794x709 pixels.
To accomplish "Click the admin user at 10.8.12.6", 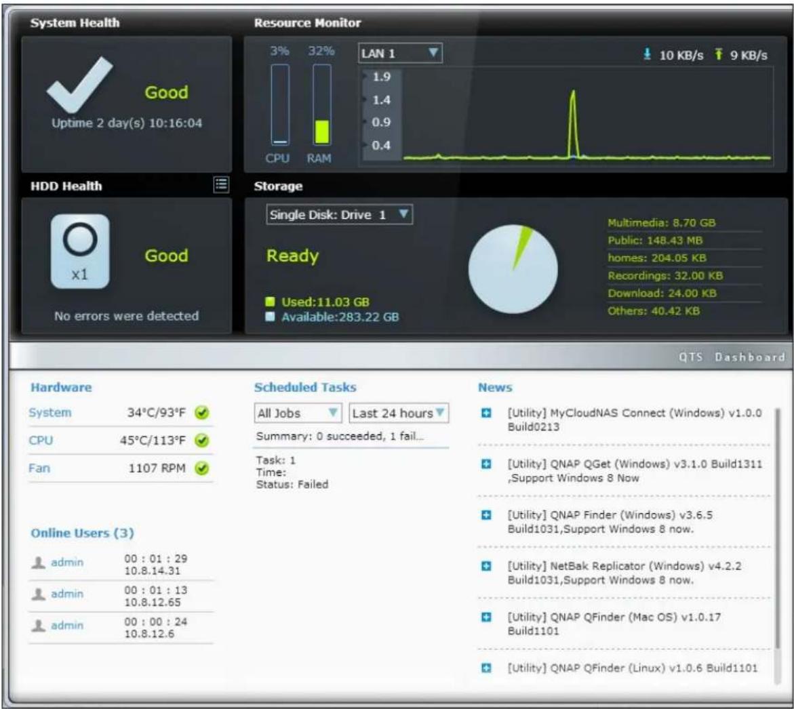I will pos(67,626).
